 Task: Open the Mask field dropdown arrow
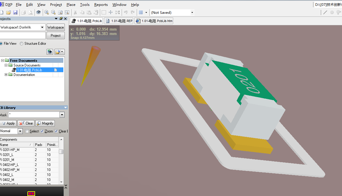[x=62, y=115]
